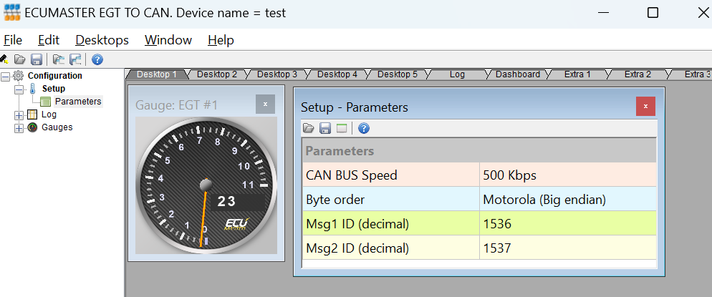This screenshot has height=297, width=712.
Task: Switch to the Desktop 4 tab
Action: pos(337,74)
